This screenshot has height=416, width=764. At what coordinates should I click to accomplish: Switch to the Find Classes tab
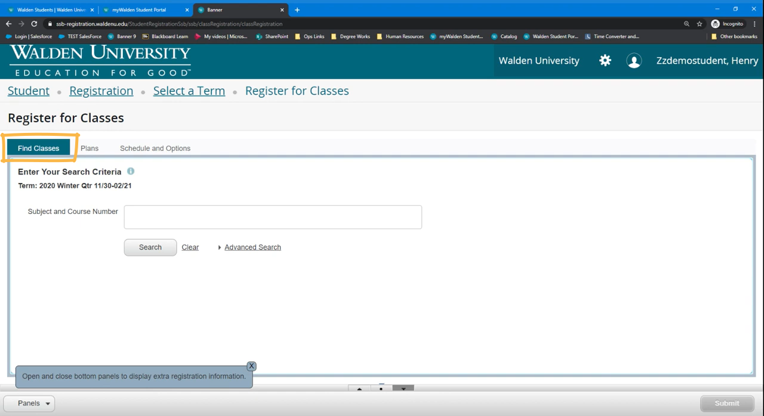39,148
